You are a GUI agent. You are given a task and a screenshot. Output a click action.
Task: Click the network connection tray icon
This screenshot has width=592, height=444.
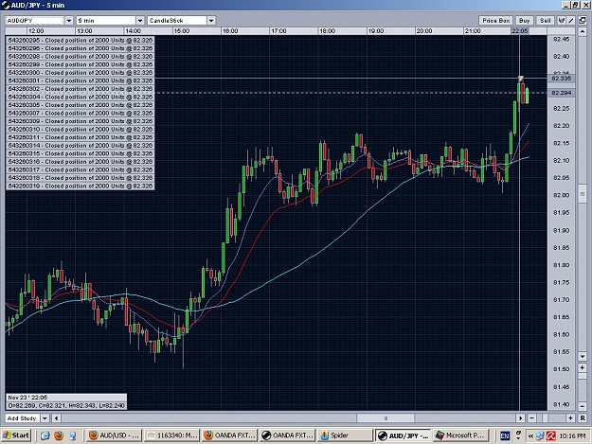pyautogui.click(x=540, y=435)
